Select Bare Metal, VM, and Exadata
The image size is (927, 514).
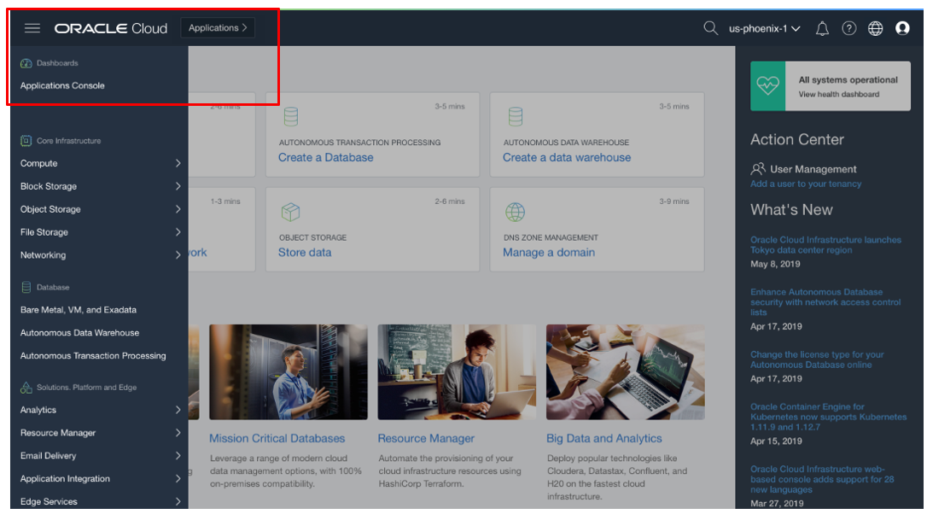pyautogui.click(x=78, y=310)
